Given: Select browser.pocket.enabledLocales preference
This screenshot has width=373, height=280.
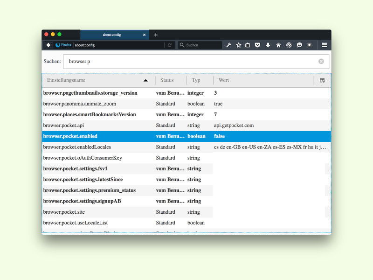Looking at the screenshot, I should pos(186,147).
